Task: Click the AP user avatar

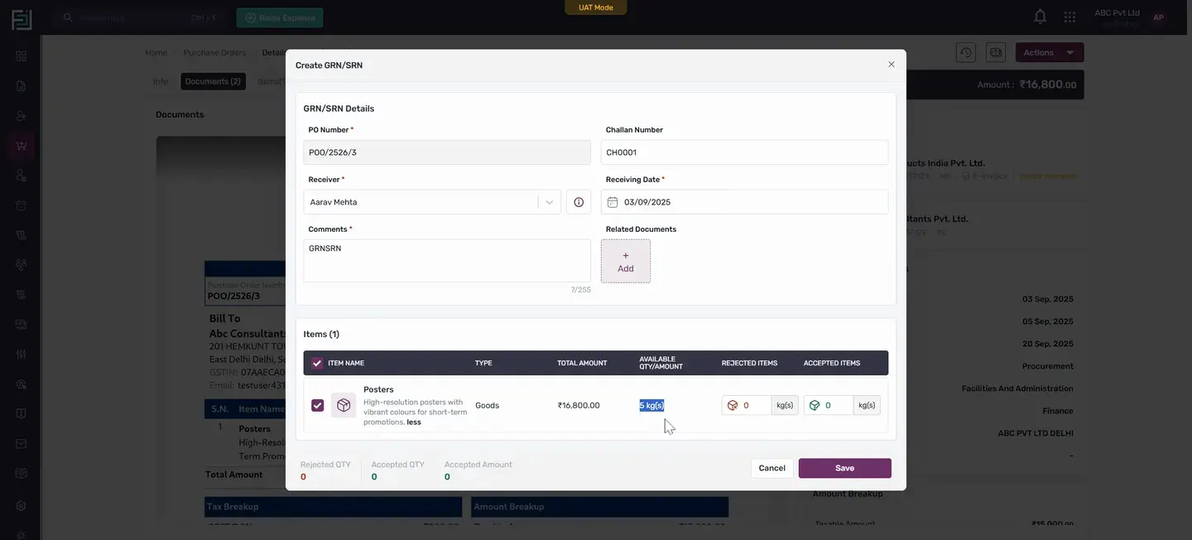Action: click(x=1158, y=17)
